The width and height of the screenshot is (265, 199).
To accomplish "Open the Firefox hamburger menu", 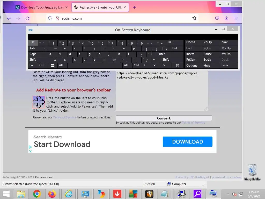I will click(x=235, y=18).
